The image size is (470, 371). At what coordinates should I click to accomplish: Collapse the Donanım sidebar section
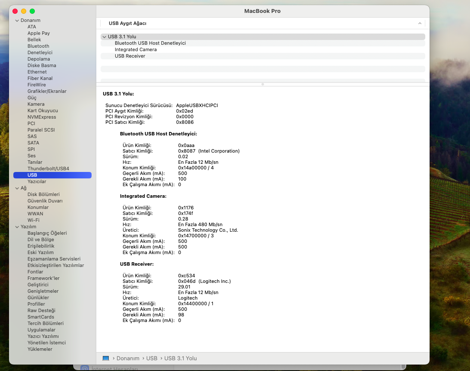[17, 20]
